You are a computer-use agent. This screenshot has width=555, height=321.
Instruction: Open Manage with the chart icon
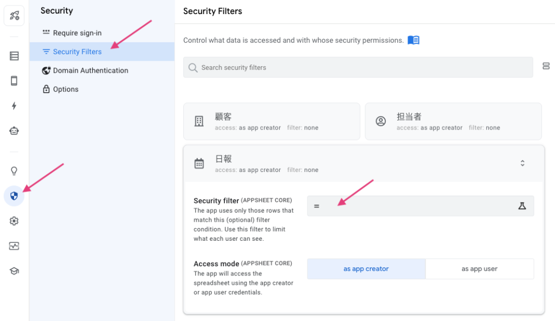tap(14, 246)
